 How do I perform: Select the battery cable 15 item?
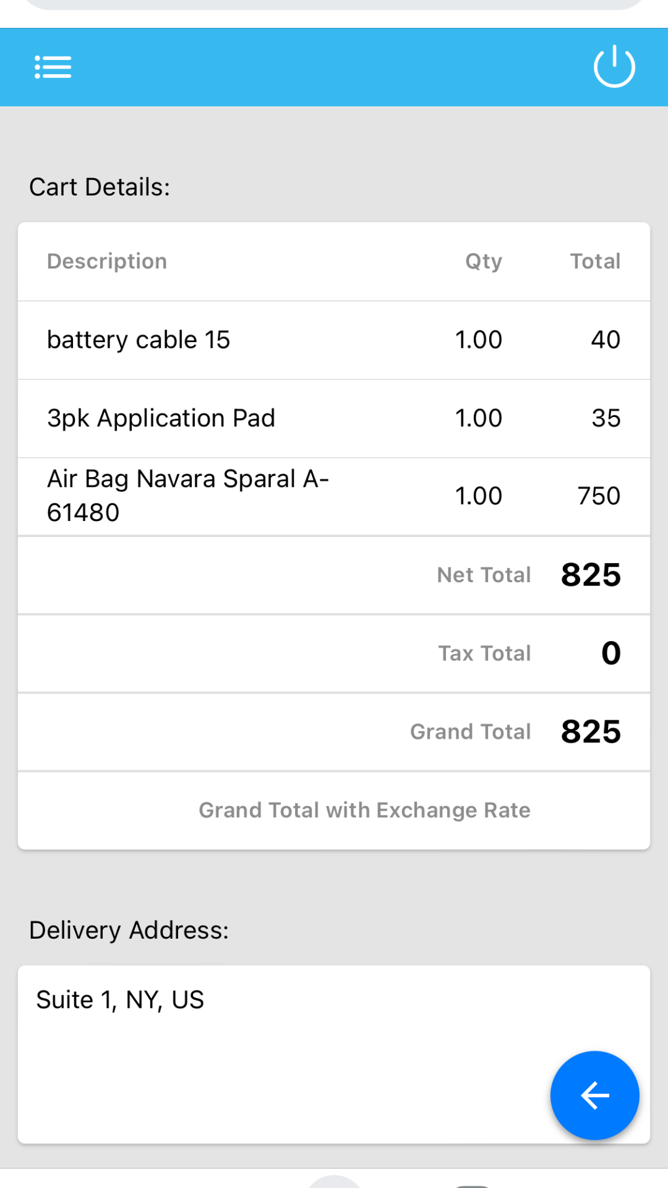[139, 340]
